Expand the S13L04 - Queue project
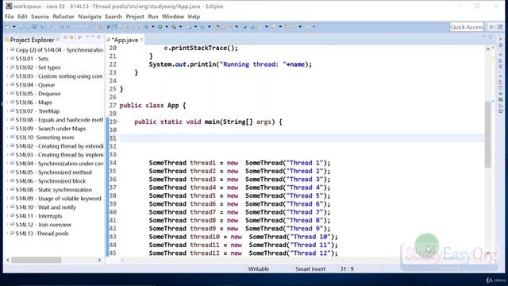The width and height of the screenshot is (508, 286). [x=7, y=85]
